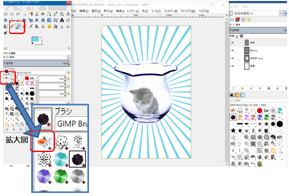
Task: Open the ヘルプ(H) menu
Action: point(204,11)
